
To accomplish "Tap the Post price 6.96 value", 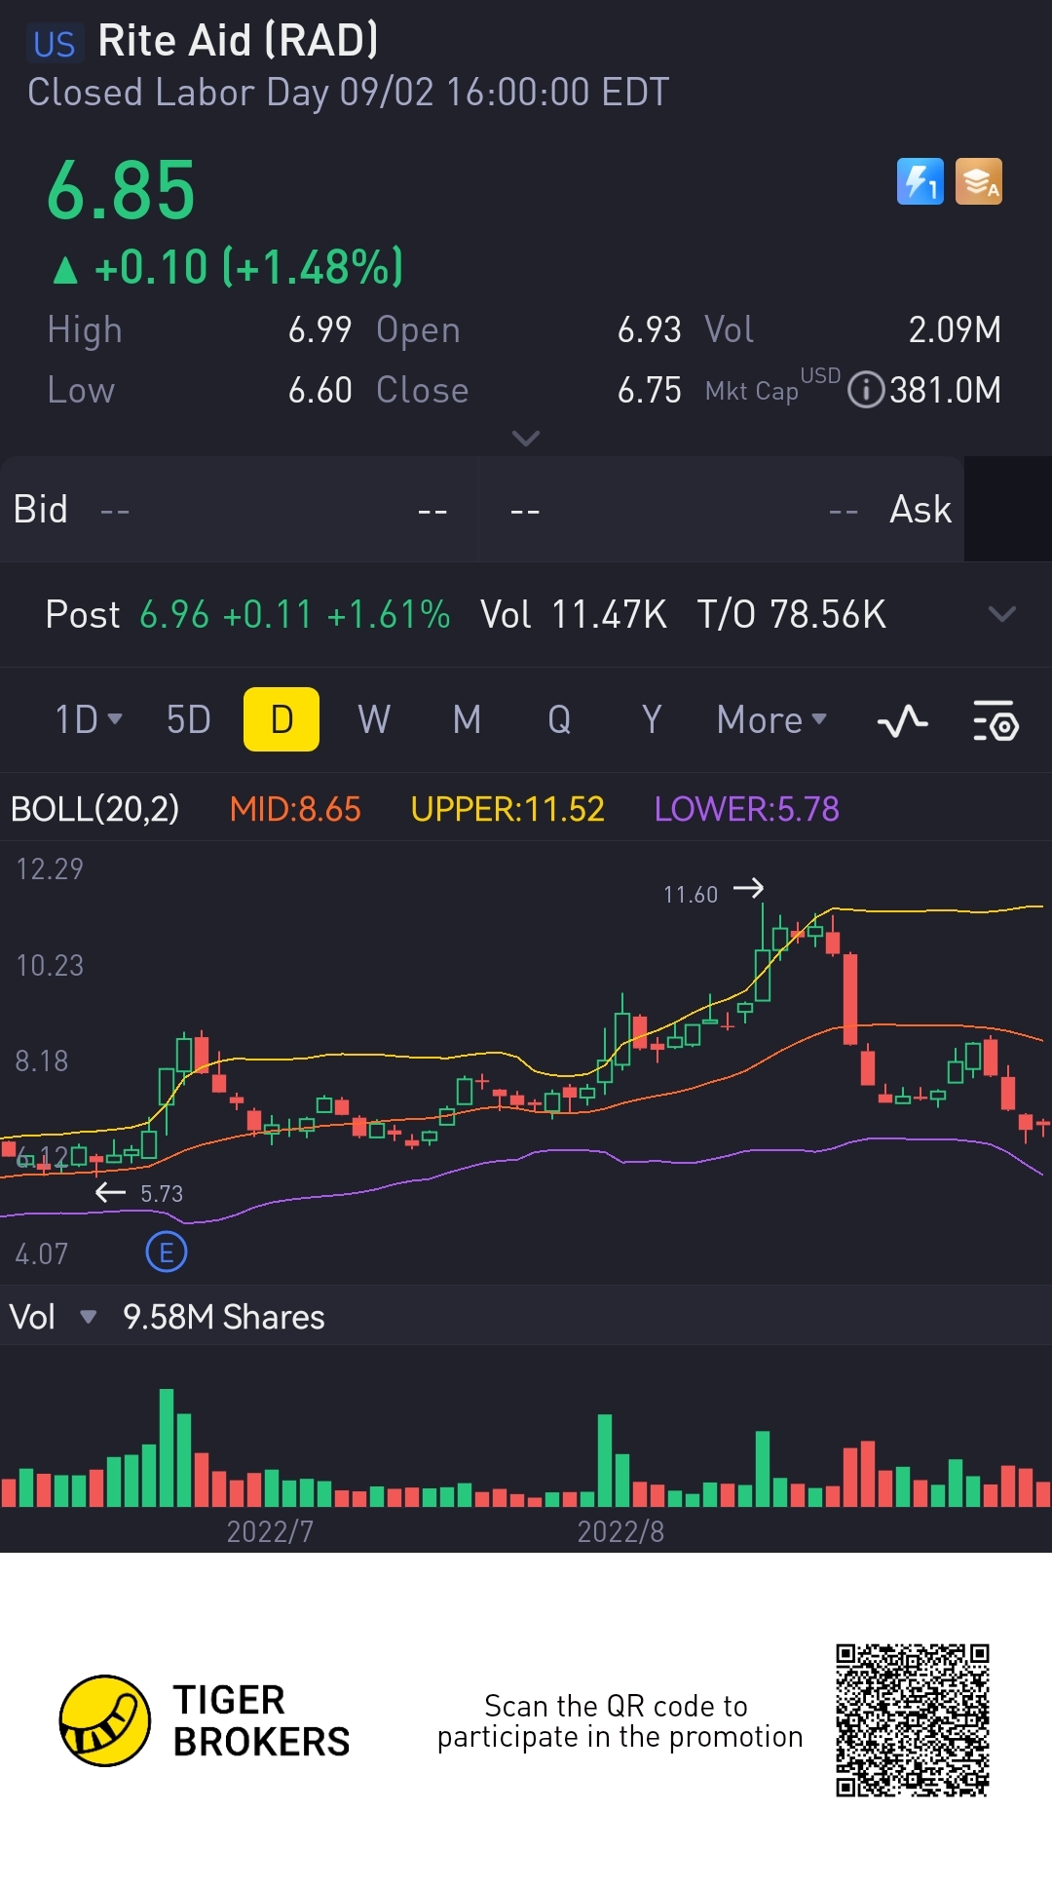I will click(x=174, y=615).
